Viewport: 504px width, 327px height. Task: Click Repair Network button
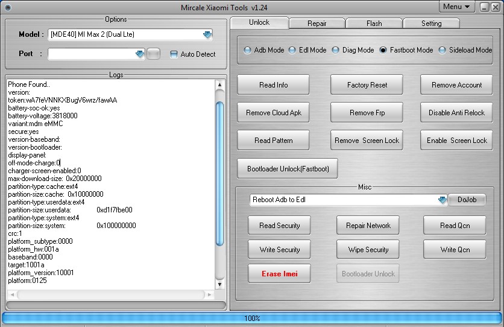368,226
